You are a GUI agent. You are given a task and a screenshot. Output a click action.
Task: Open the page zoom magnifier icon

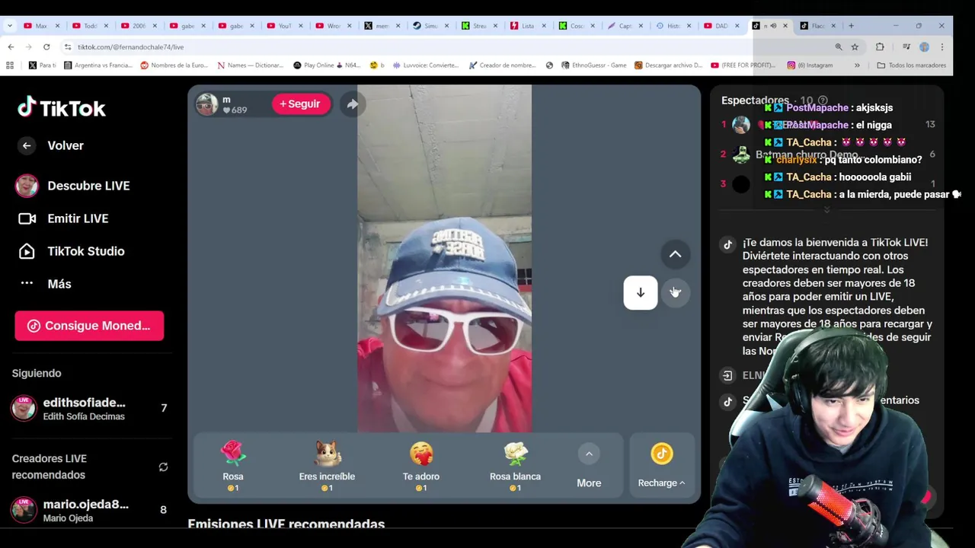click(x=839, y=46)
